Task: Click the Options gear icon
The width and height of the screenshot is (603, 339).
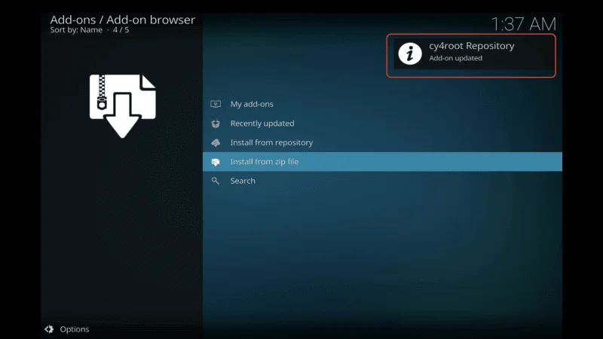Action: [x=49, y=329]
